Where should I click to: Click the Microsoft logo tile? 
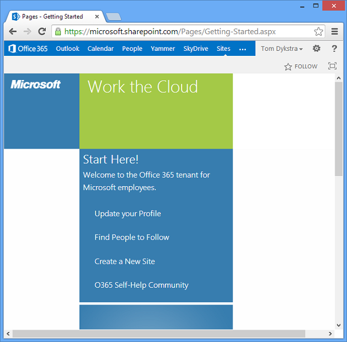[41, 111]
